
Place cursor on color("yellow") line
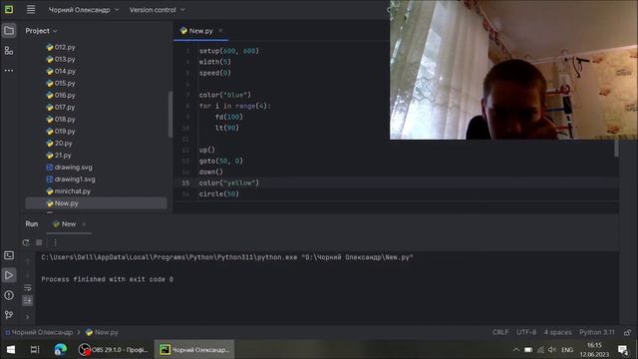(x=228, y=183)
